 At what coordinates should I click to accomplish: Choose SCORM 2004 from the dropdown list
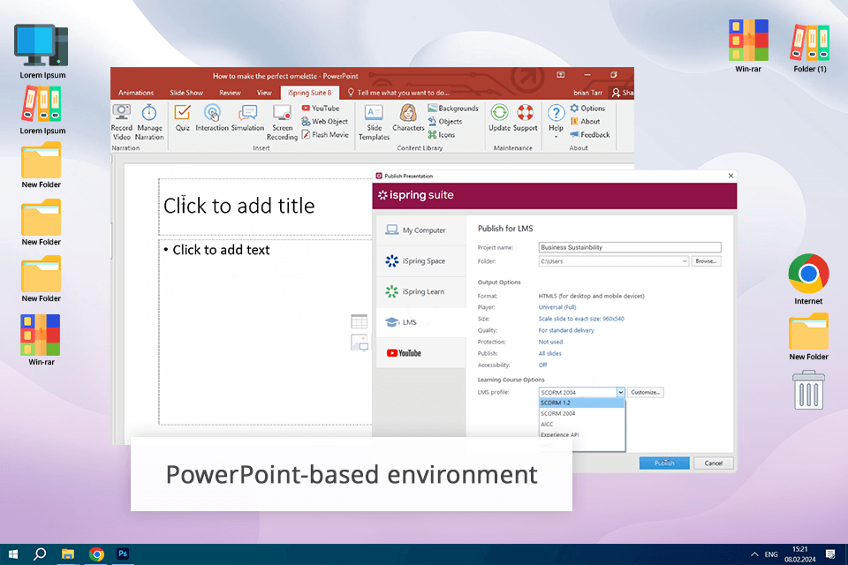tap(582, 414)
